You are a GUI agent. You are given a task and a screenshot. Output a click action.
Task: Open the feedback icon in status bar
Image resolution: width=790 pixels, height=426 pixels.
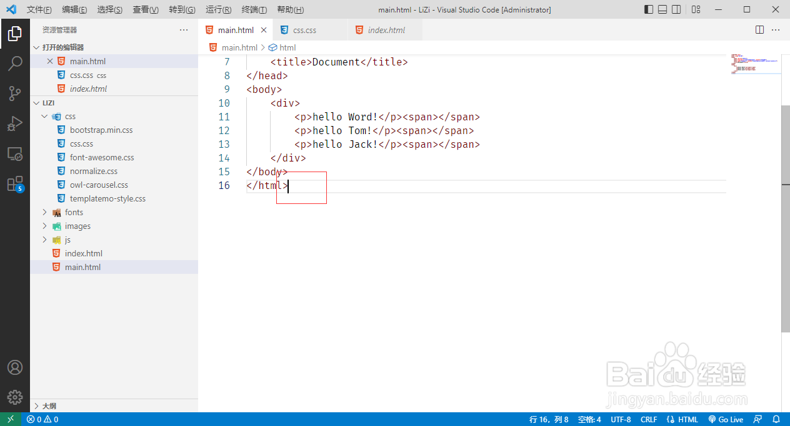pyautogui.click(x=758, y=419)
